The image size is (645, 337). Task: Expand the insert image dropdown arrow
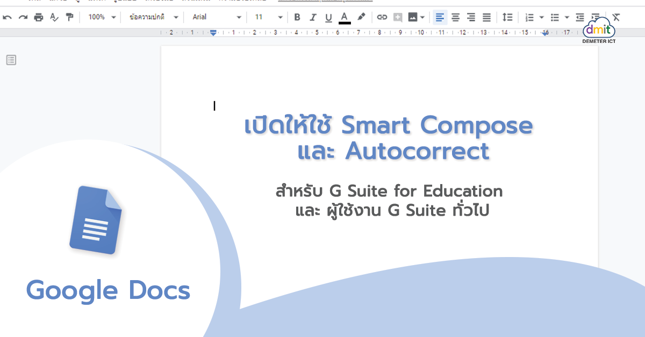[x=422, y=17]
